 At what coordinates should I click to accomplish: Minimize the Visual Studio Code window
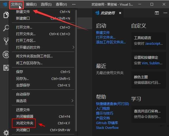point(140,4)
